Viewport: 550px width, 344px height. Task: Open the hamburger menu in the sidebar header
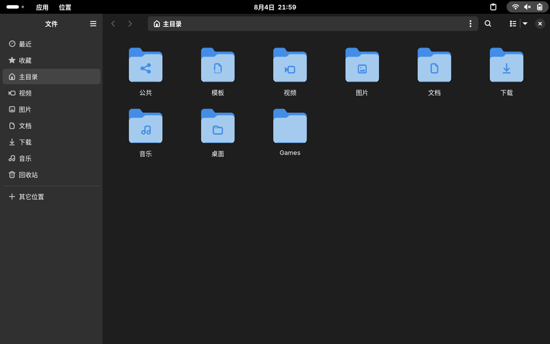(93, 24)
